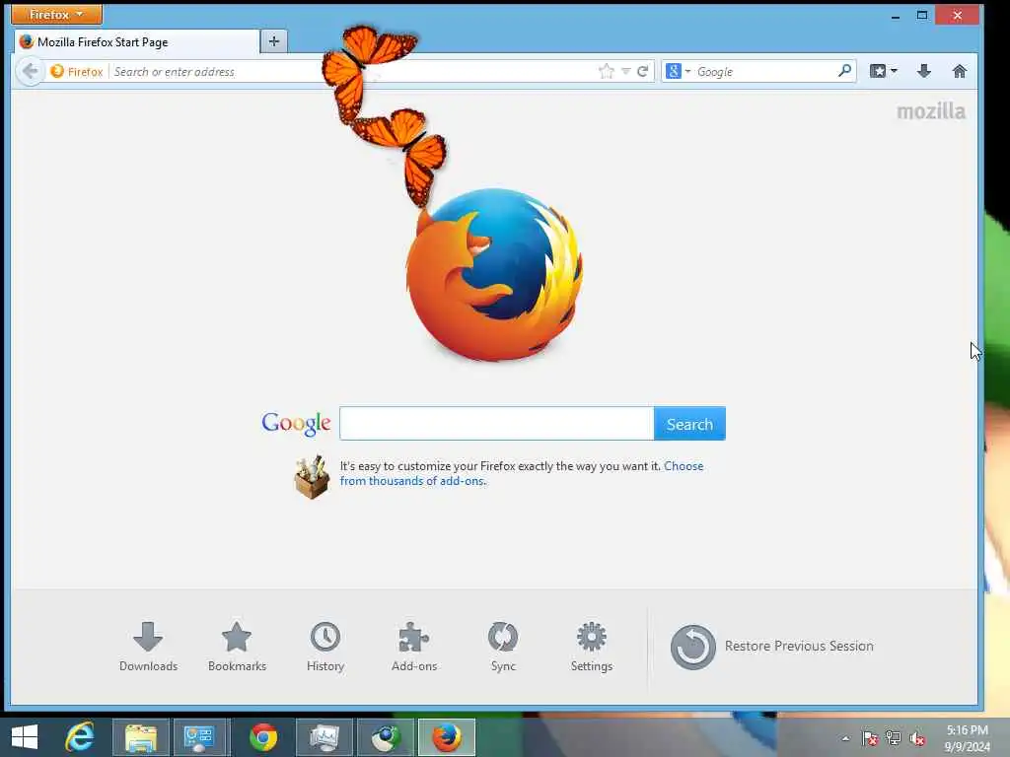Click the mozilla wordmark link
This screenshot has width=1010, height=757.
pos(931,111)
